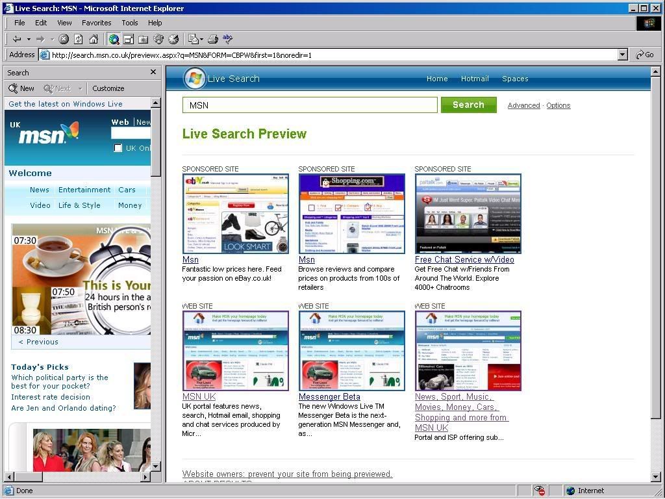Click the green Search button
Screen dimensions: 665x499
tap(469, 105)
